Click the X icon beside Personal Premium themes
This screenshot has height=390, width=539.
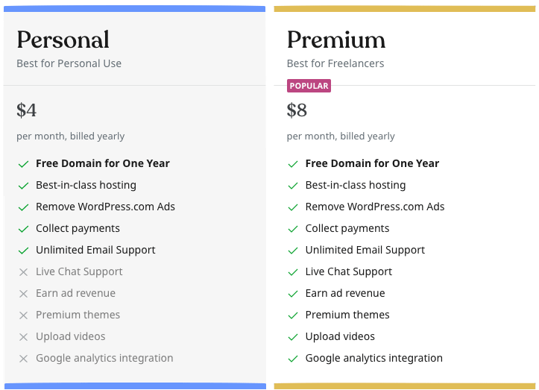23,315
